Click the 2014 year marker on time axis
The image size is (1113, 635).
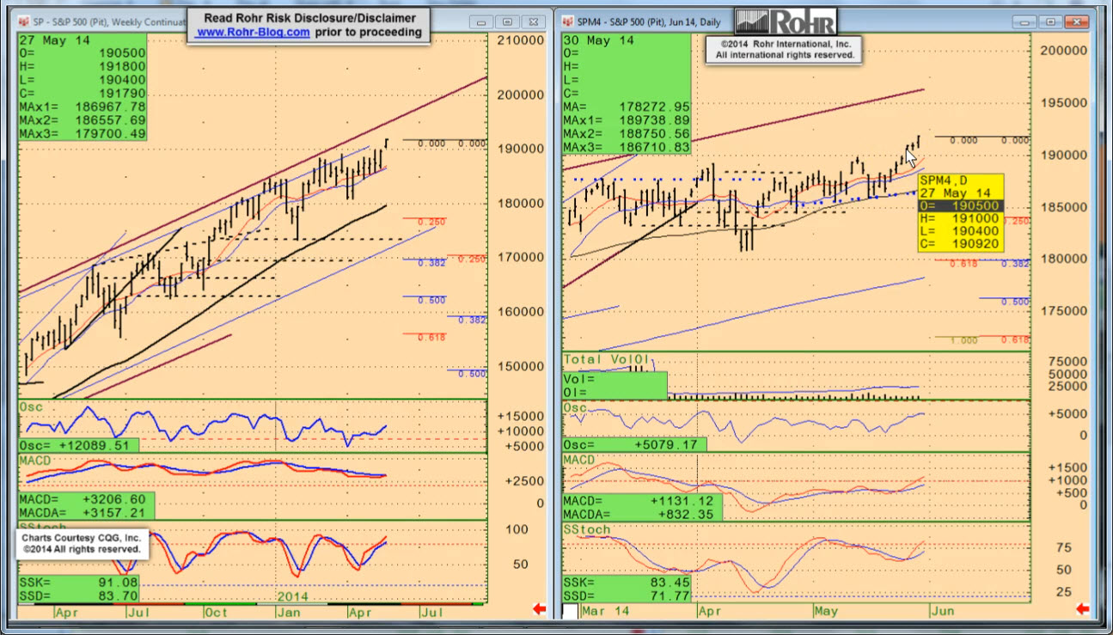click(x=293, y=595)
